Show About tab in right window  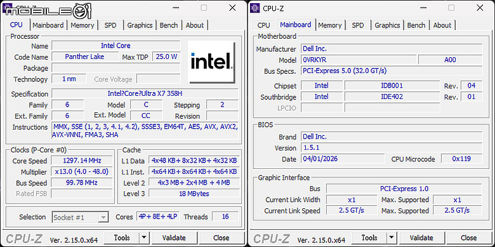point(442,25)
